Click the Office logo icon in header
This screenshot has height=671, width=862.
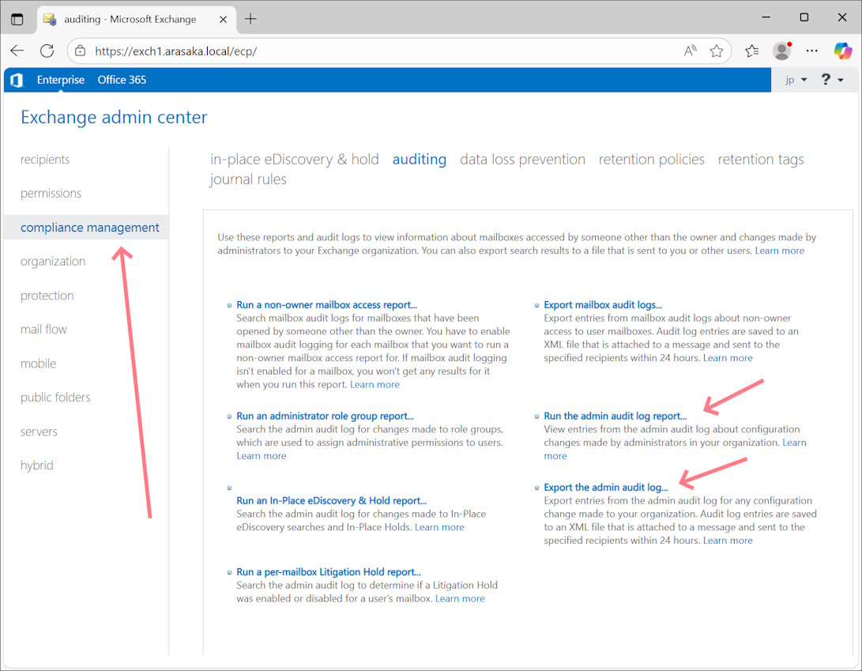coord(17,80)
